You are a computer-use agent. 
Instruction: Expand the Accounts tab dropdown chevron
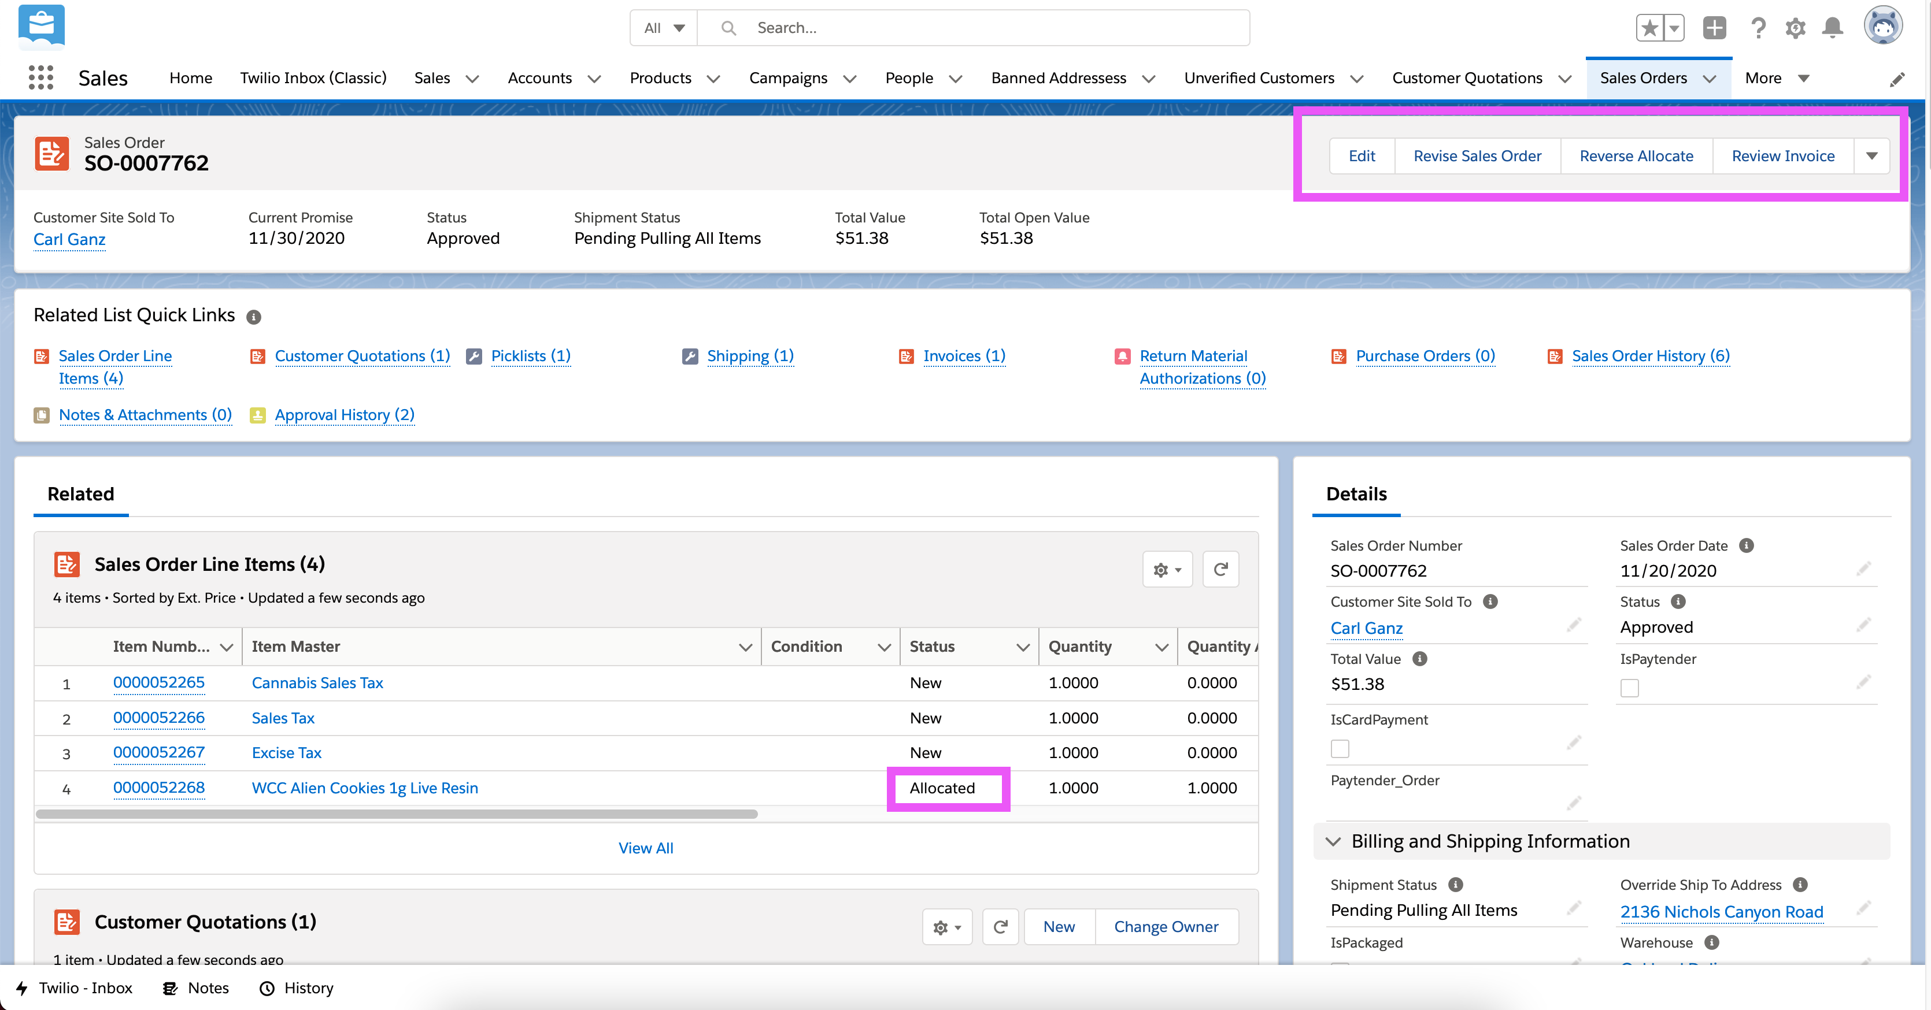[x=594, y=79]
